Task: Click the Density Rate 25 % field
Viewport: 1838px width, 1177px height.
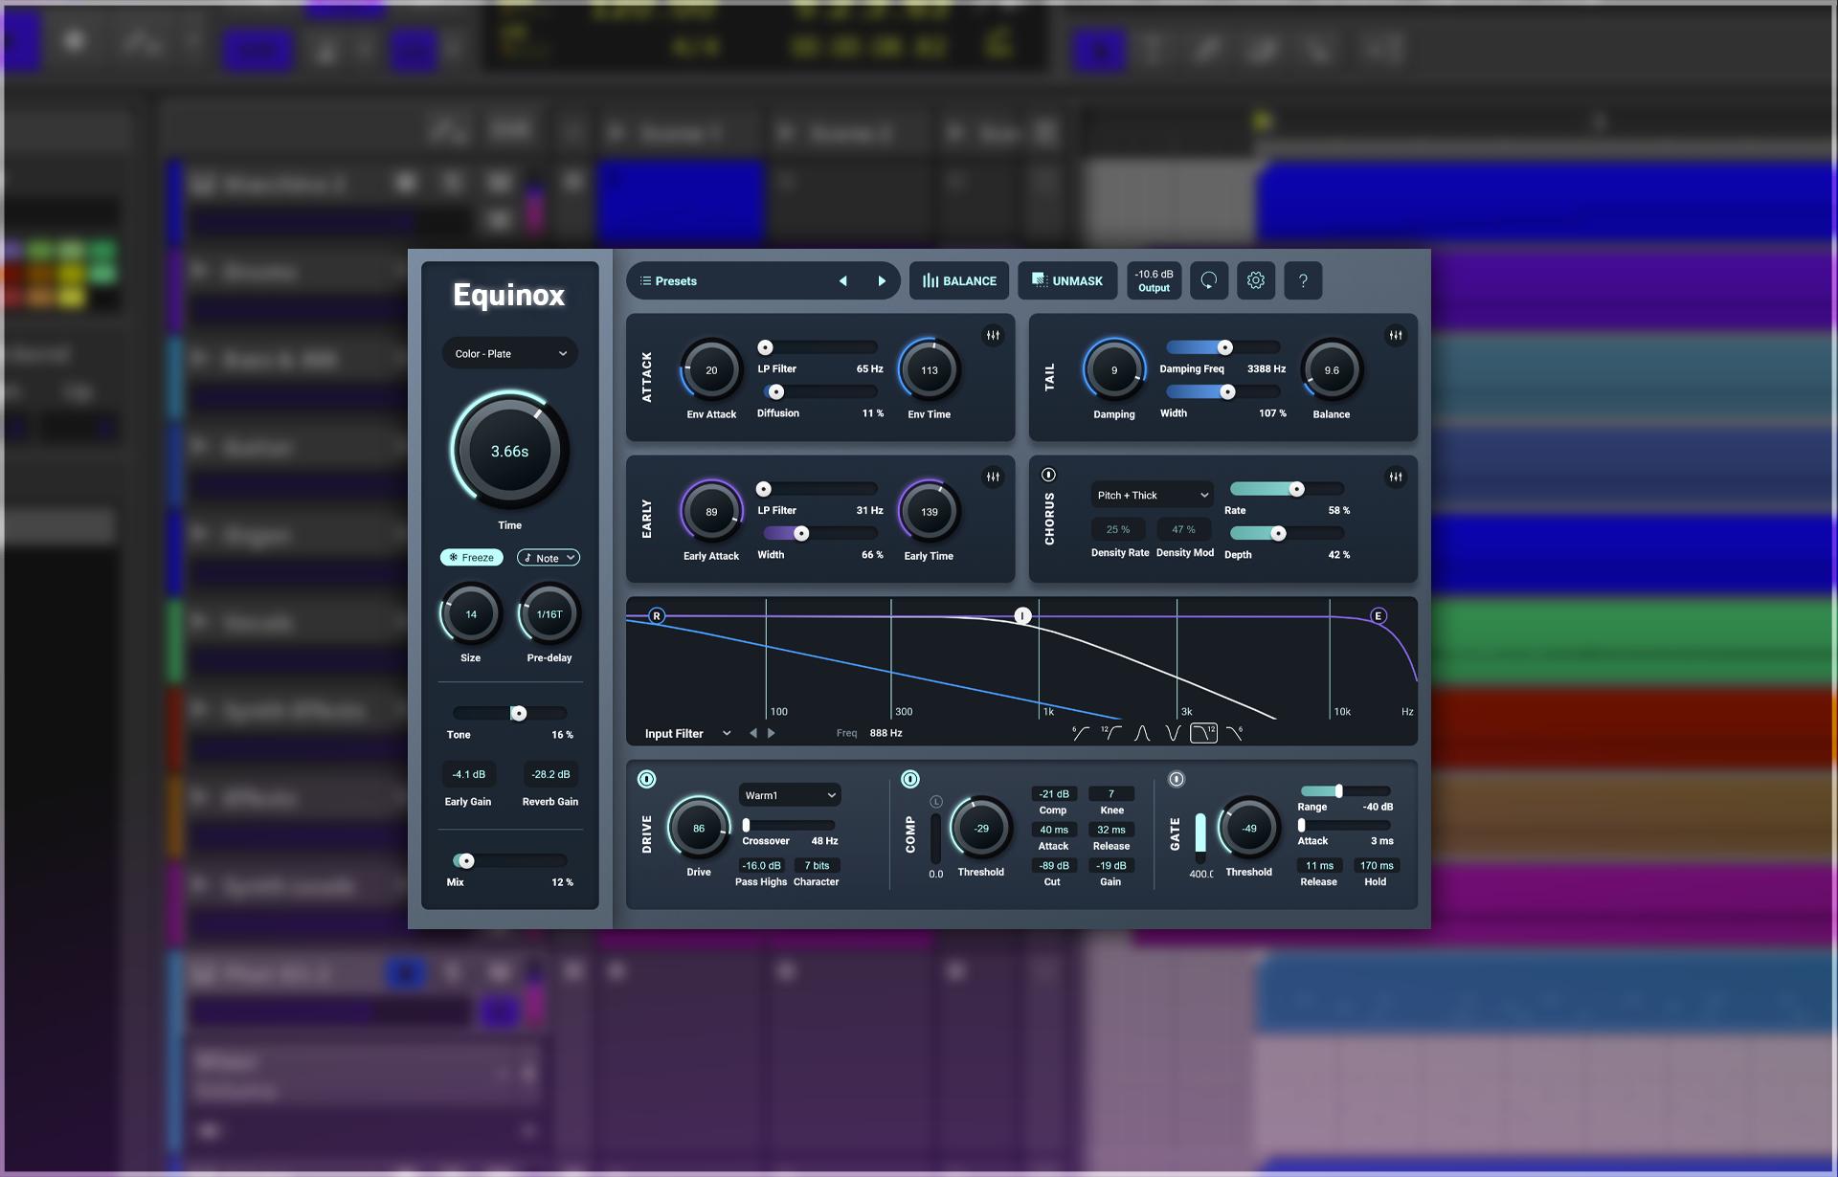Action: click(x=1117, y=529)
